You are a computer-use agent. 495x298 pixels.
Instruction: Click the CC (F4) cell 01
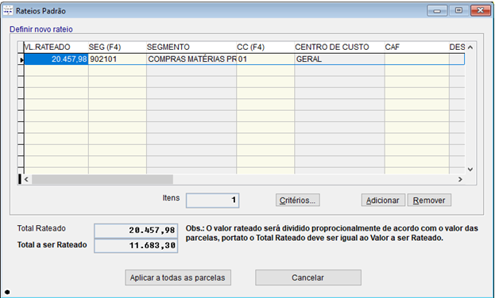[265, 59]
